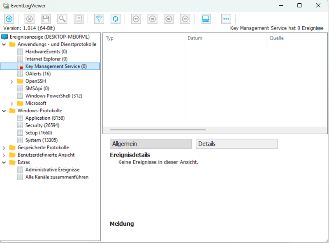The height and width of the screenshot is (243, 329).
Task: Select the Allgemein tab
Action: [151, 144]
